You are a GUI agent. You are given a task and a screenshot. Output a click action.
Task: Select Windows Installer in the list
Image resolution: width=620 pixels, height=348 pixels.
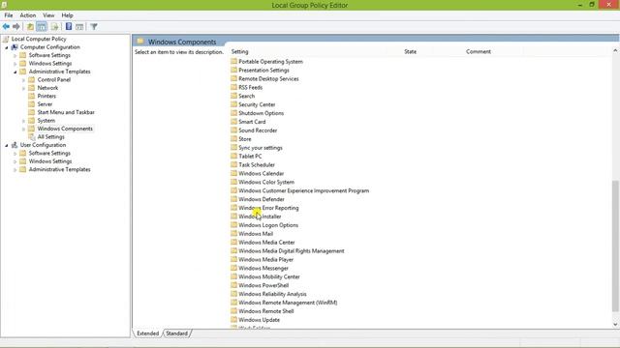260,217
